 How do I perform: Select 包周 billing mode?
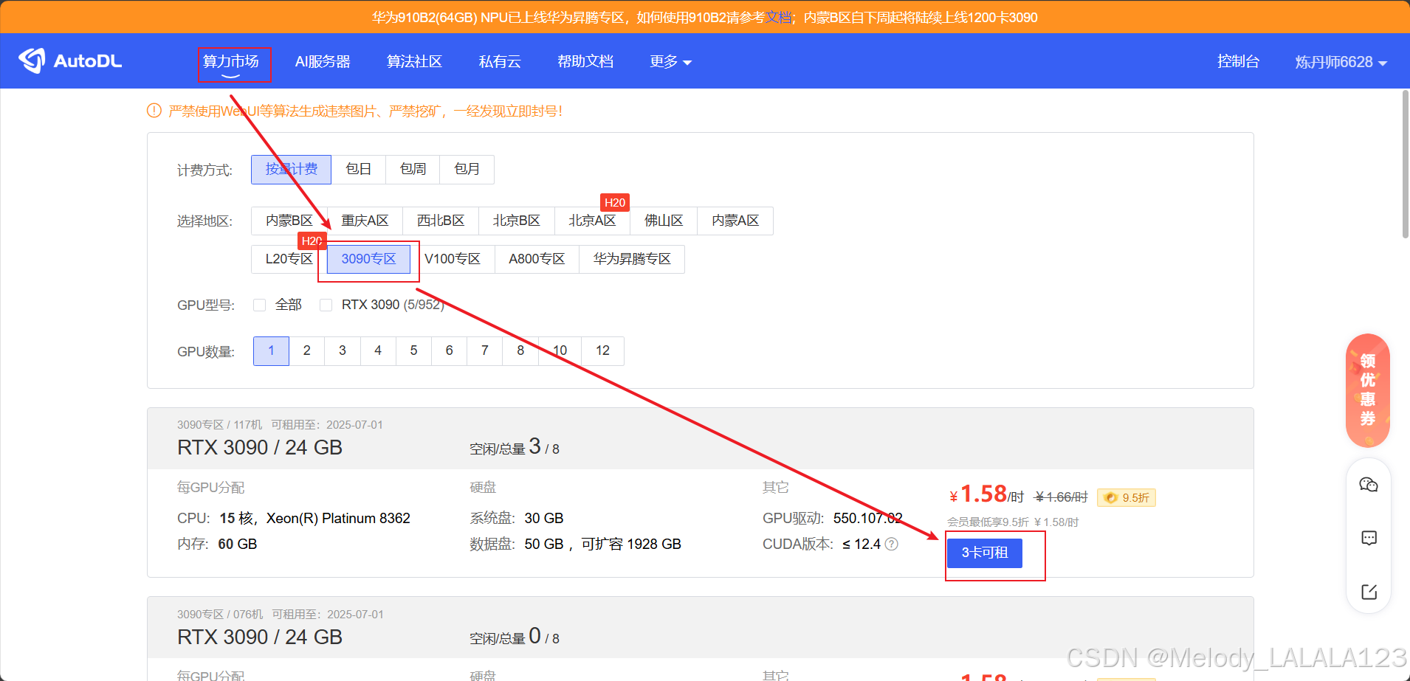(x=413, y=169)
